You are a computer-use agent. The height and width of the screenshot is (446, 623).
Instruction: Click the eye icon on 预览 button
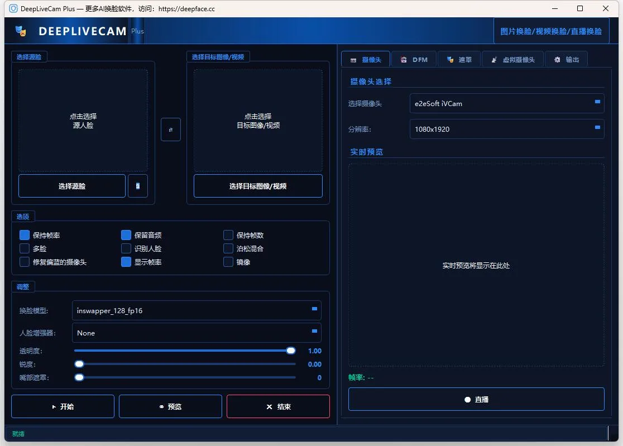click(x=161, y=407)
